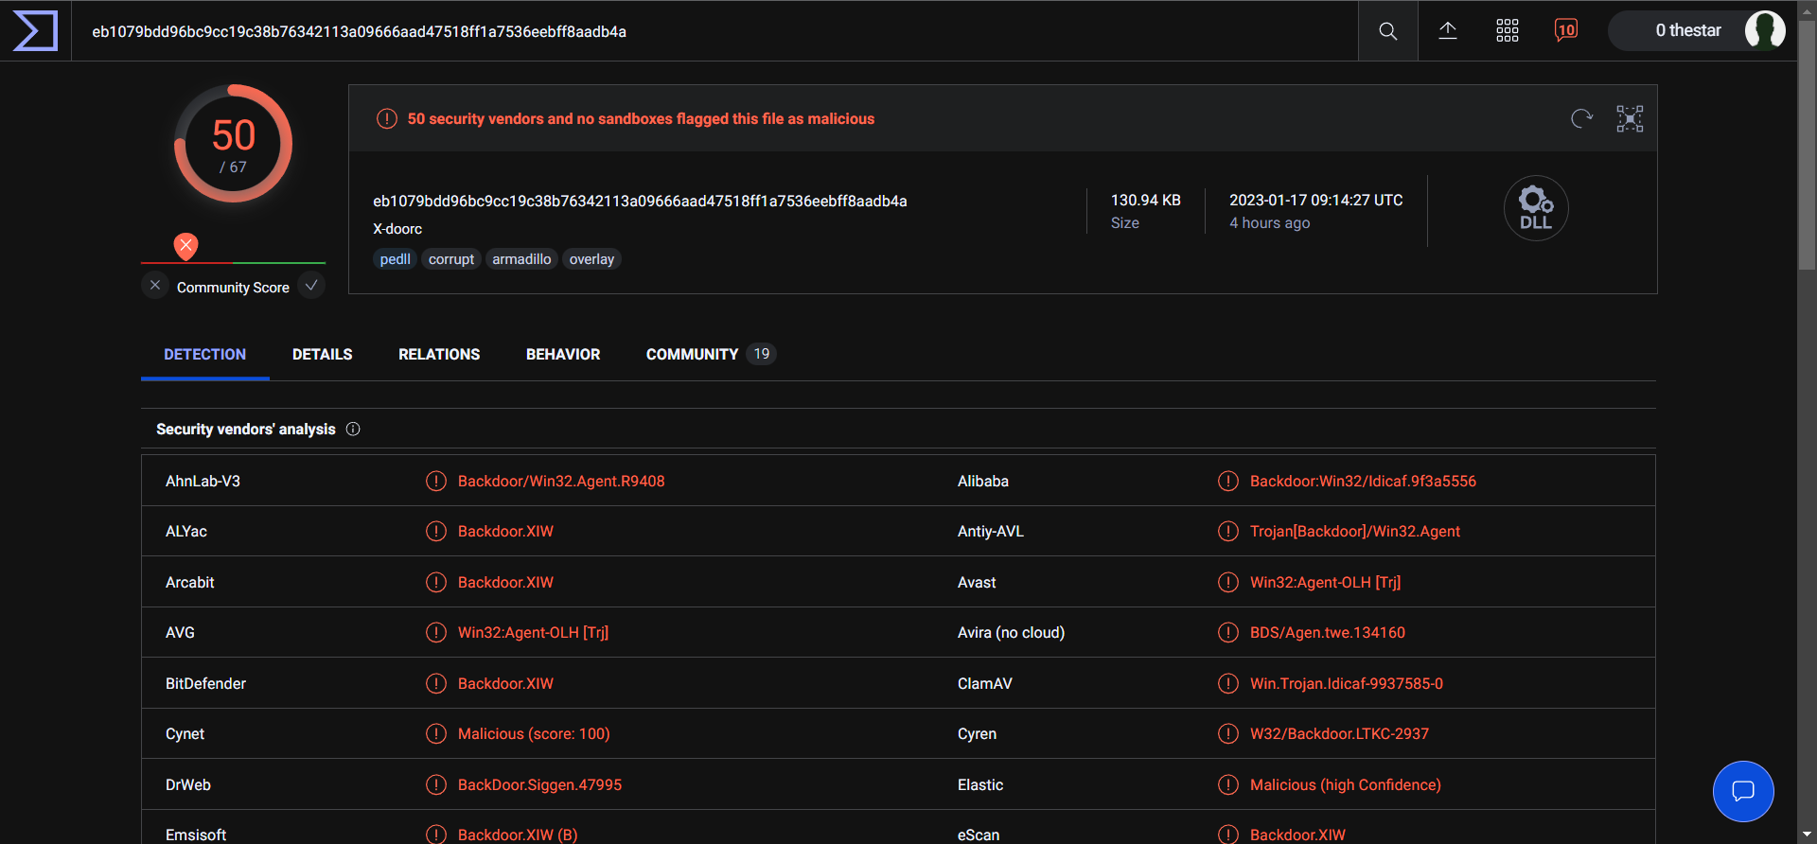Click the info icon beside Security vendors' analysis

[x=353, y=429]
